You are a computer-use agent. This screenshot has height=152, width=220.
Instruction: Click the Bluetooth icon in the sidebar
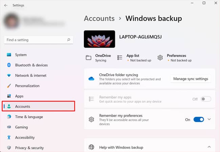coord(9,65)
